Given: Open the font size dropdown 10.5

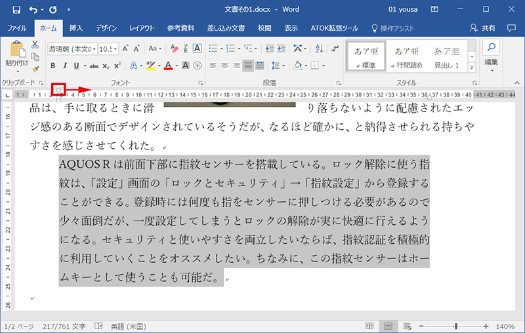Looking at the screenshot, I should [115, 49].
